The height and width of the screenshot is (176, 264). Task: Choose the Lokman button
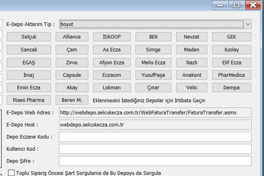[x=112, y=88]
